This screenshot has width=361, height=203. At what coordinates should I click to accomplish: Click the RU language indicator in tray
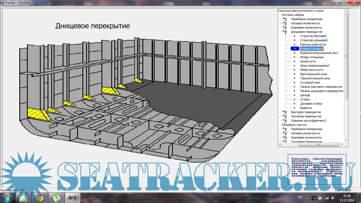tap(300, 197)
